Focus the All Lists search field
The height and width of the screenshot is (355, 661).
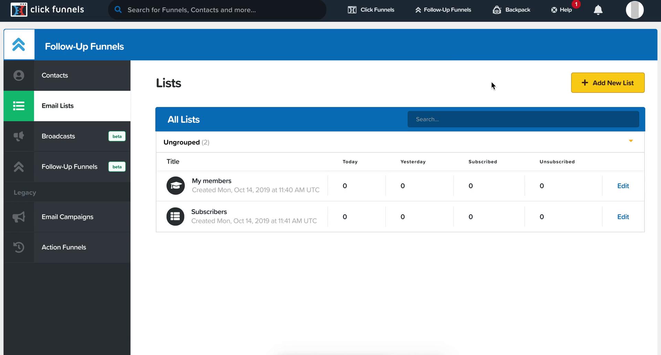(523, 119)
